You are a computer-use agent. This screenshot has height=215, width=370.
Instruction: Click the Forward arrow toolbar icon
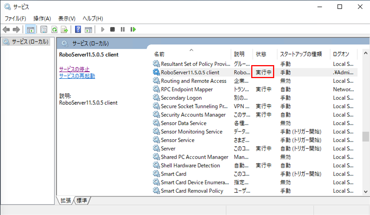[16, 30]
